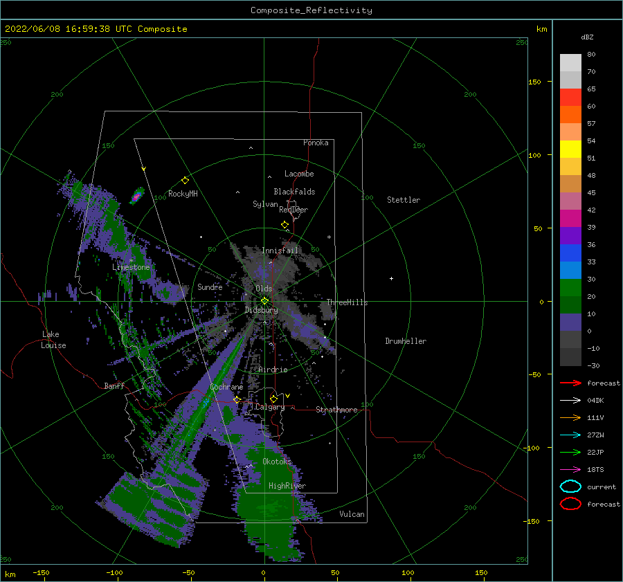
Task: Click the RedDeer city label
Action: (x=294, y=210)
